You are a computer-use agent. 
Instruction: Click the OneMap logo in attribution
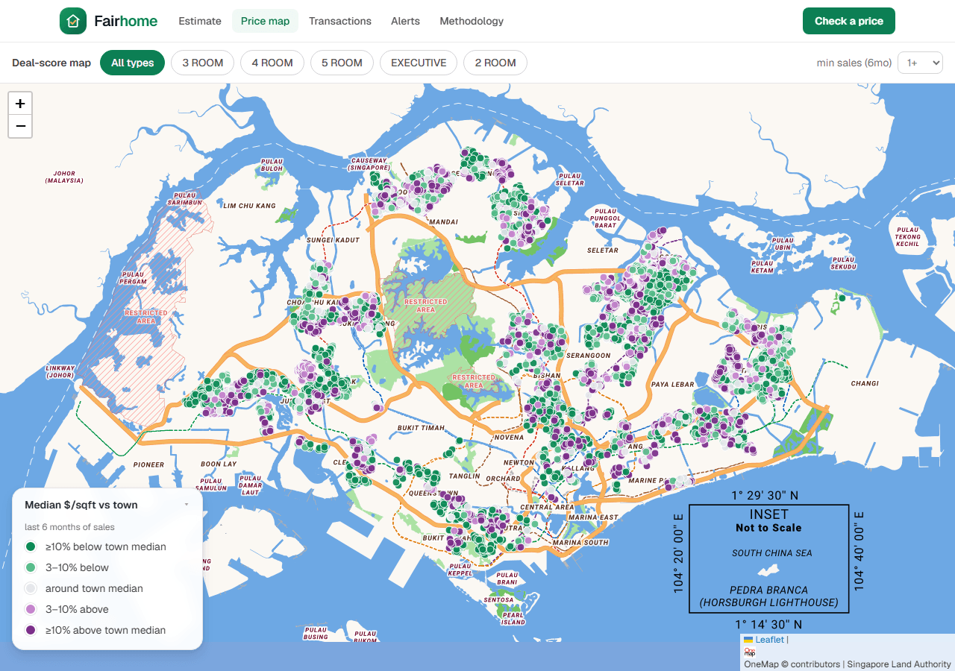[750, 652]
